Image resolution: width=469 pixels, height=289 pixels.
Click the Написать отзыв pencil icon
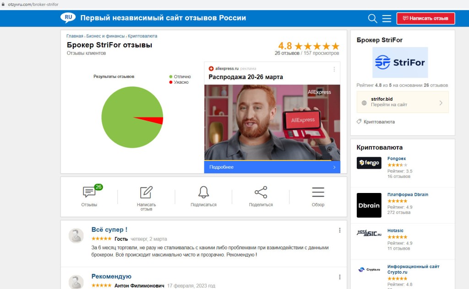146,192
